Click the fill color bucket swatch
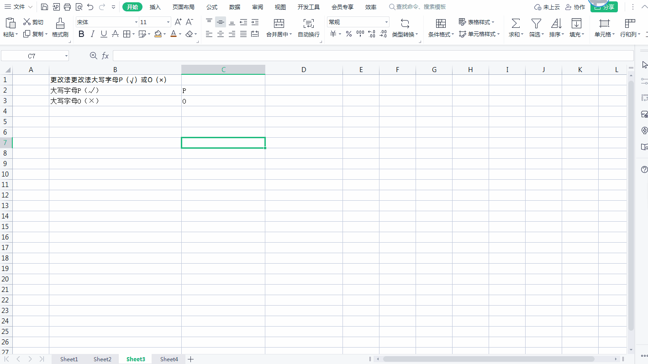Screen dimensions: 648x364 click(158, 34)
